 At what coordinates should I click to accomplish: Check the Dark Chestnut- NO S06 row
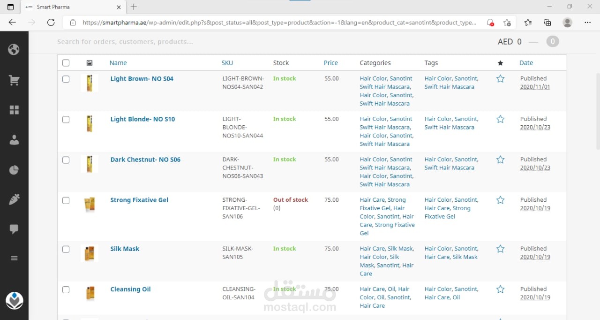coord(66,160)
